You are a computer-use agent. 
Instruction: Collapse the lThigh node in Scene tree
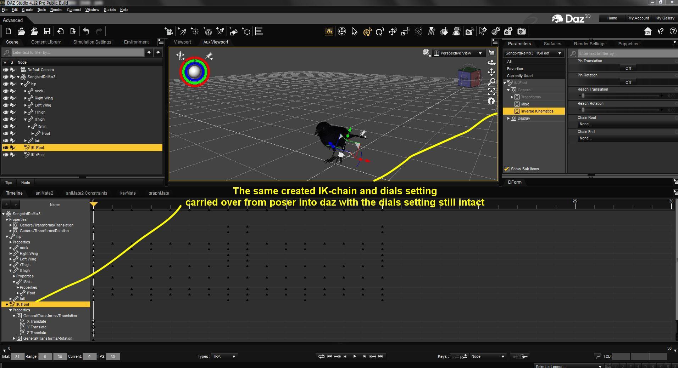[x=26, y=119]
